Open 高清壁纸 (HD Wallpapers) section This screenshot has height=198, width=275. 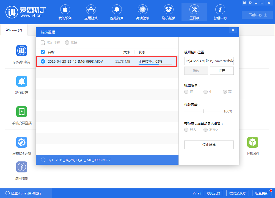tap(142, 12)
